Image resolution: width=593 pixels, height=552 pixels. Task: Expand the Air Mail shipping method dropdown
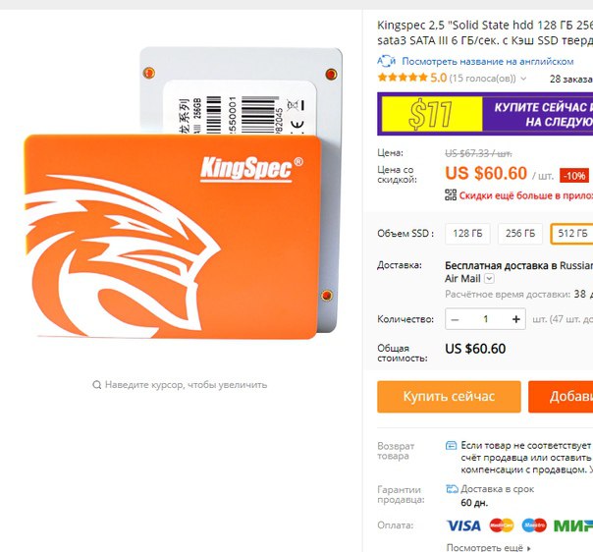click(489, 279)
